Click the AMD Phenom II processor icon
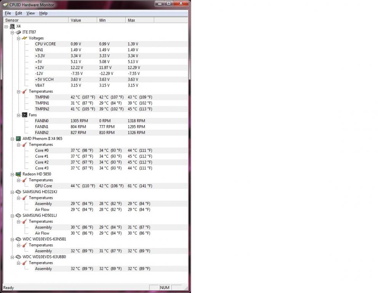The height and width of the screenshot is (293, 378). 18,138
